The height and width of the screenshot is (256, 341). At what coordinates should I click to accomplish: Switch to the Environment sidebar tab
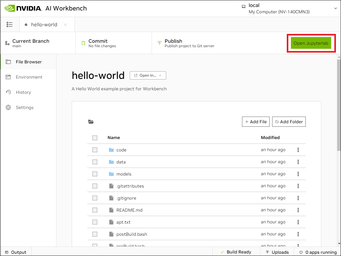(x=29, y=77)
